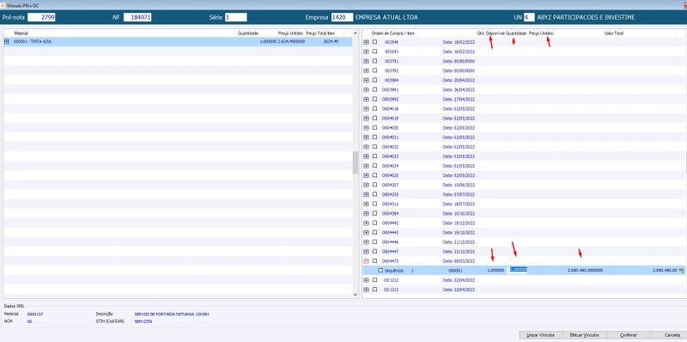
Task: Click the Limpar Vínculos button
Action: pyautogui.click(x=540, y=335)
